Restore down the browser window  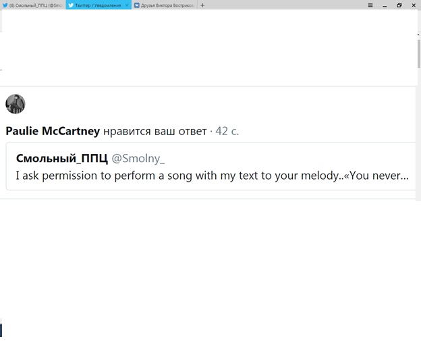399,5
